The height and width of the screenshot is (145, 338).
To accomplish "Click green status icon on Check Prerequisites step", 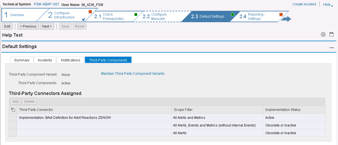I will 136,14.
